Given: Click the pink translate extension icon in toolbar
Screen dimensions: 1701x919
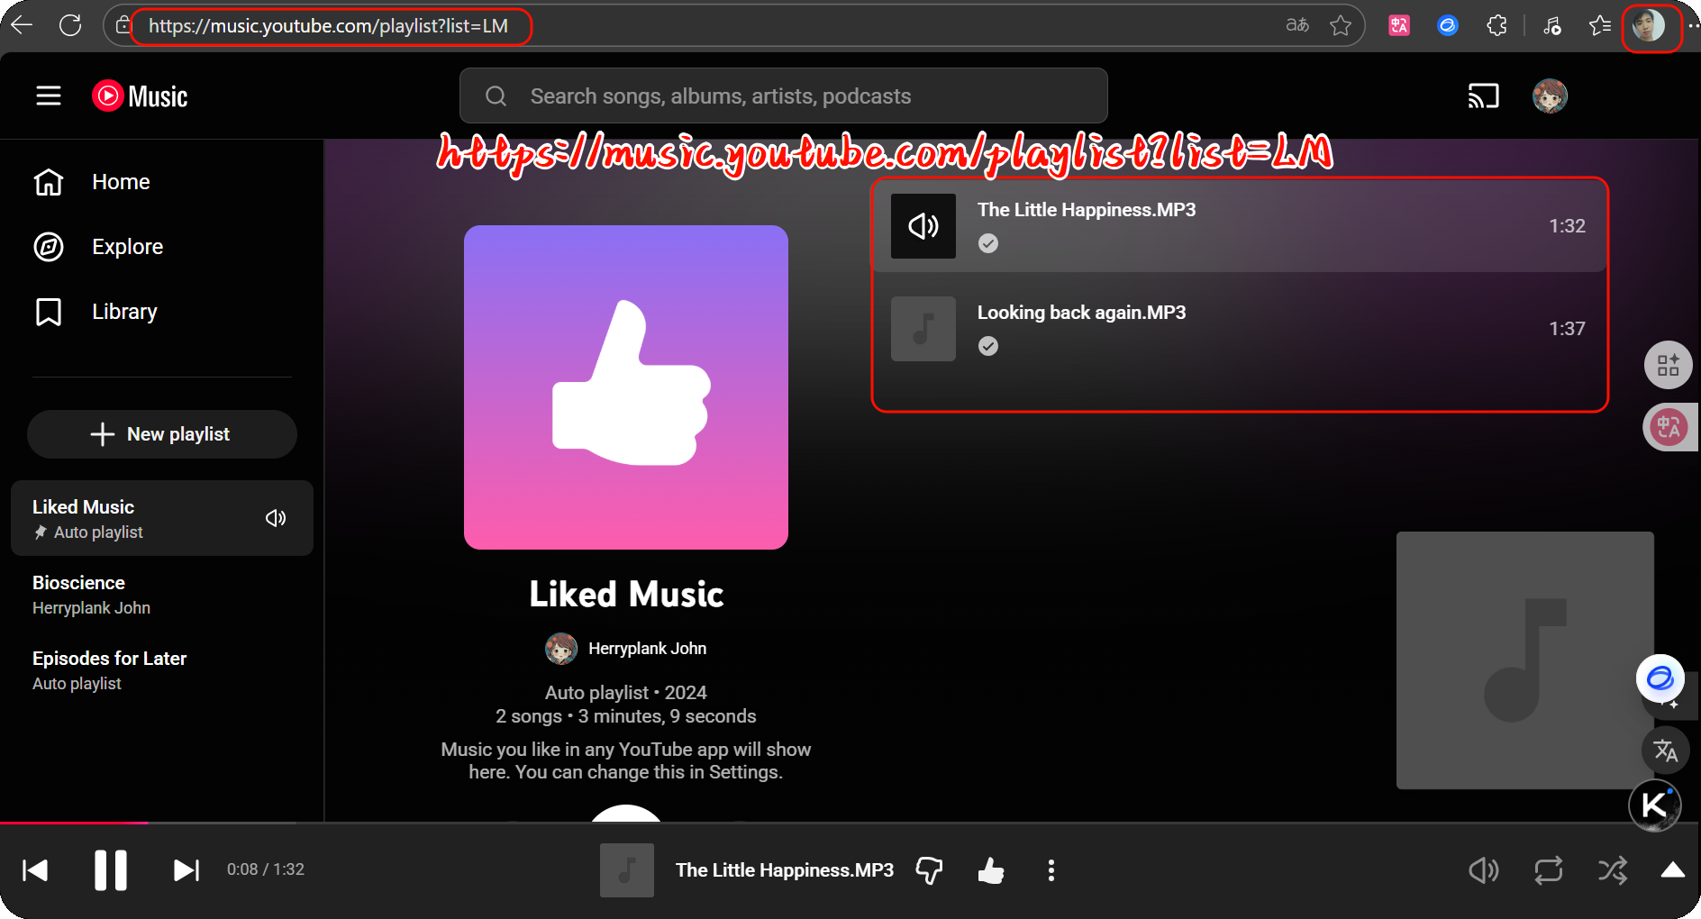Looking at the screenshot, I should (x=1399, y=25).
